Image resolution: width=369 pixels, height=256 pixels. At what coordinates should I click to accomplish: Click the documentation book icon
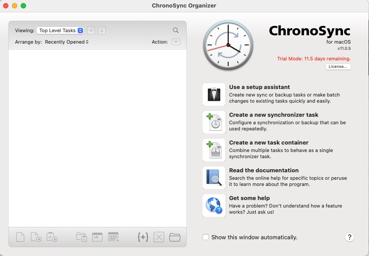click(214, 178)
